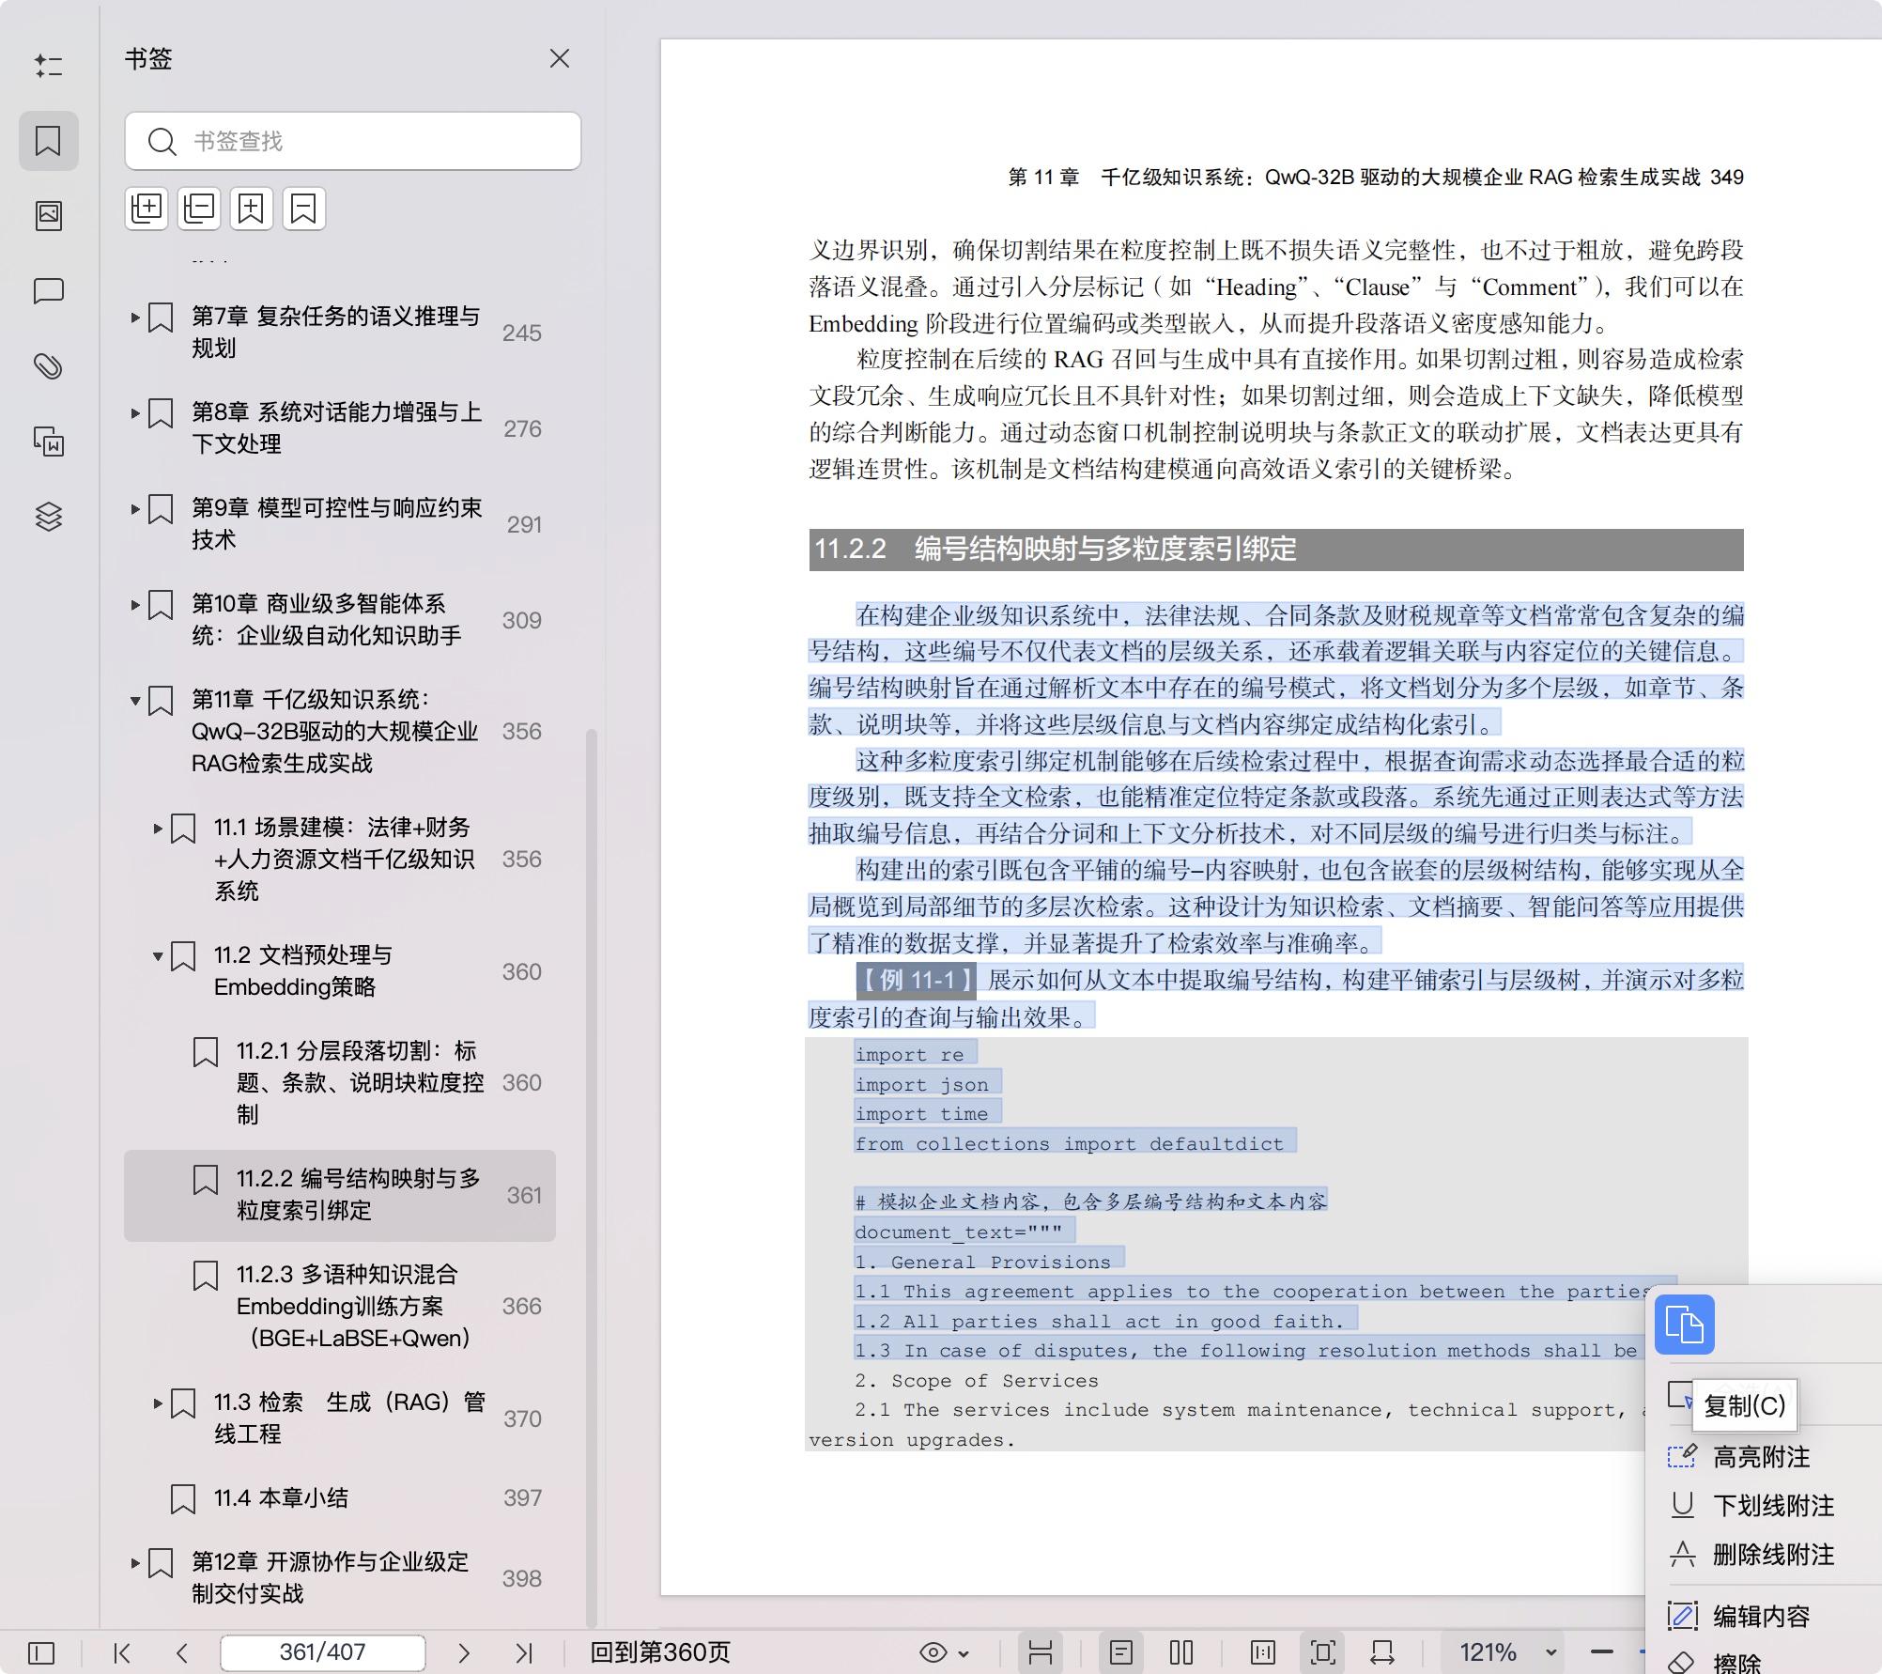Open the thumbnails panel in sidebar
This screenshot has height=1674, width=1882.
click(x=49, y=216)
